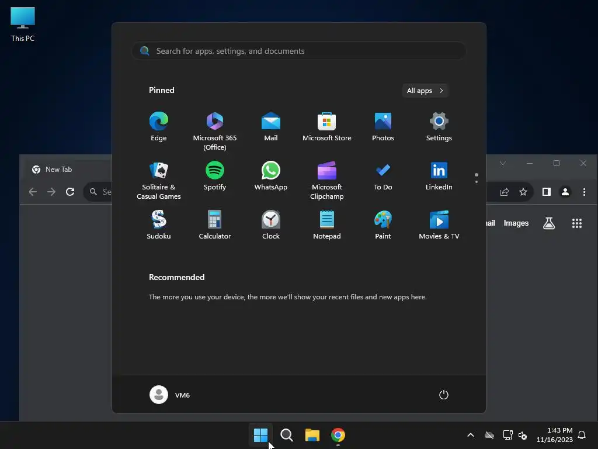The height and width of the screenshot is (449, 598).
Task: Click the Start button on taskbar
Action: tap(261, 435)
